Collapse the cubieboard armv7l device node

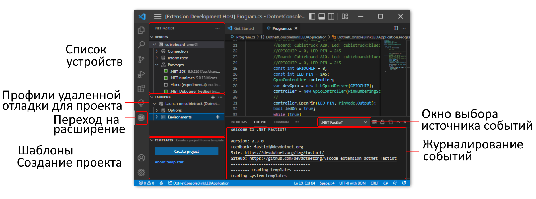[155, 45]
